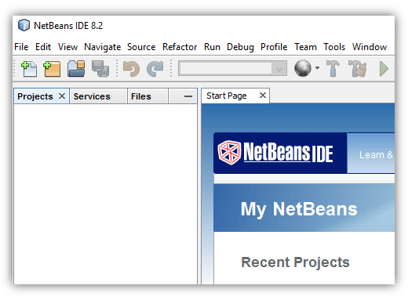Open the dropdown arrow beside globe icon
This screenshot has width=408, height=300.
tap(317, 68)
